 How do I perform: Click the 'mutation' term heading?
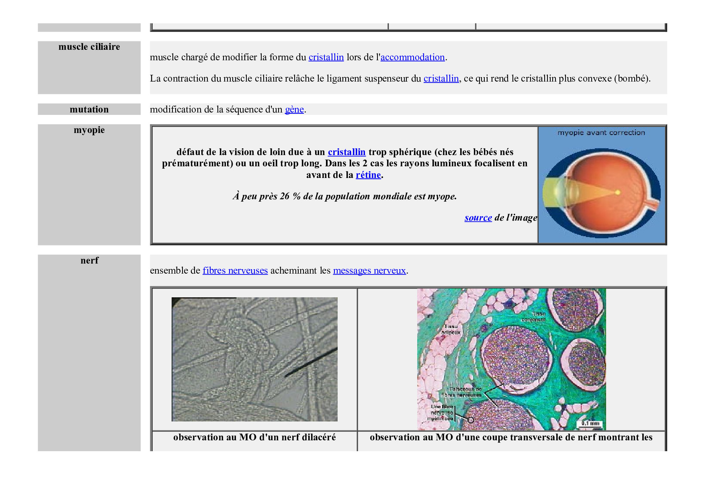89,109
